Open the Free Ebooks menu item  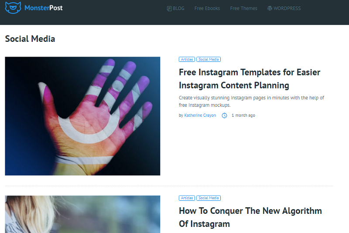(207, 8)
